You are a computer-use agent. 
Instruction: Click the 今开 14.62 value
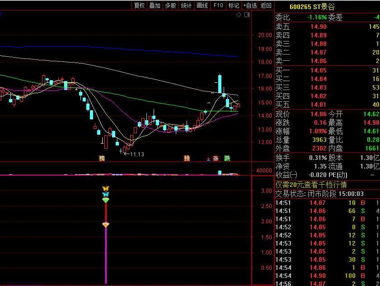[371, 114]
